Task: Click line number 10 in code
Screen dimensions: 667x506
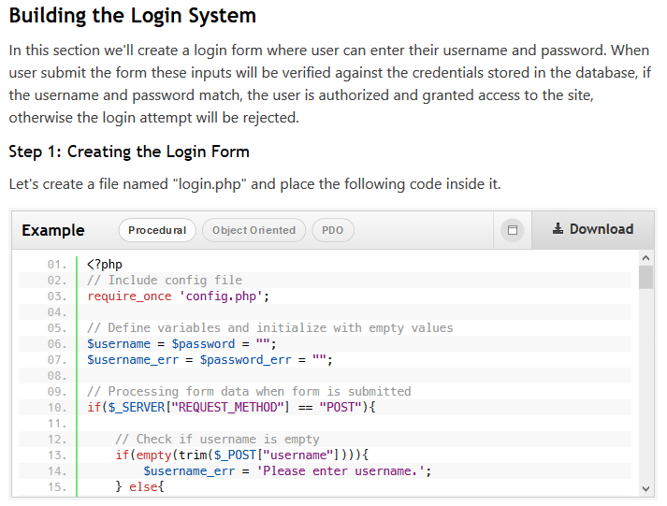Action: (57, 408)
